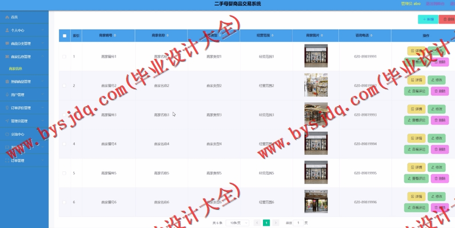This screenshot has width=455, height=228.
Task: Open 详情 for row 4
Action: [x=416, y=138]
